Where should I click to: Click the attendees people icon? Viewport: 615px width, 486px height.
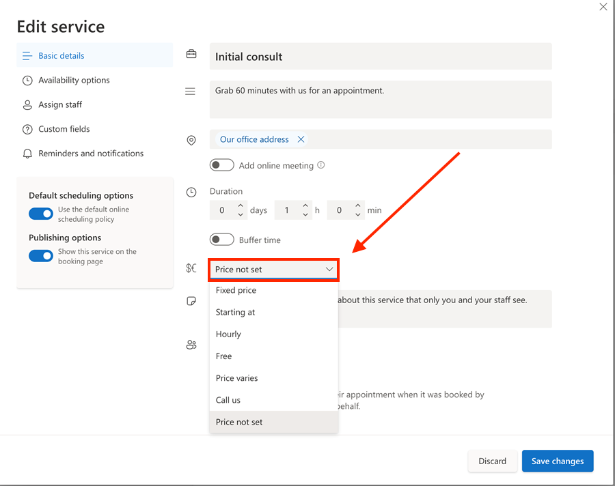(191, 345)
